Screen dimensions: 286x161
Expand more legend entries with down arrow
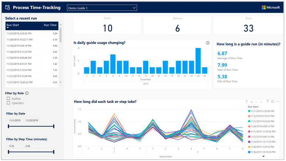coord(263,157)
